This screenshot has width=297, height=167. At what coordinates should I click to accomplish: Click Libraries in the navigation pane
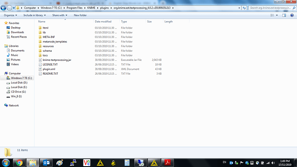(x=14, y=46)
